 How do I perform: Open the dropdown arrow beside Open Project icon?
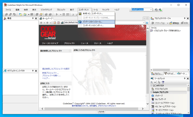(29, 14)
